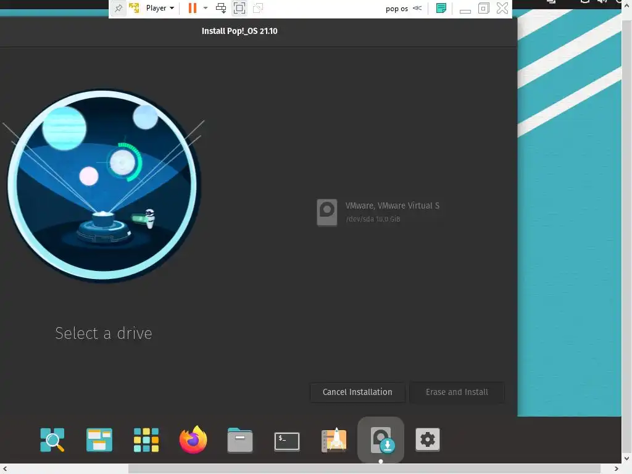Viewport: 632px width, 474px height.
Task: Open the search launcher in dock
Action: 52,439
